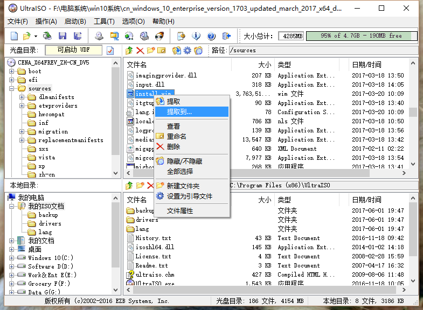Click the Open file folder icon
423x310 pixels.
pyautogui.click(x=27, y=36)
